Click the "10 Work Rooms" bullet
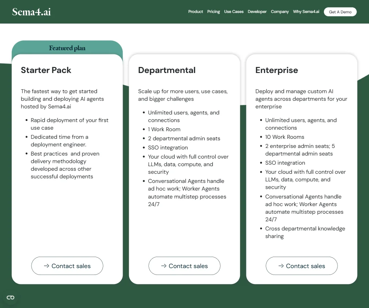The width and height of the screenshot is (369, 308). (x=284, y=137)
